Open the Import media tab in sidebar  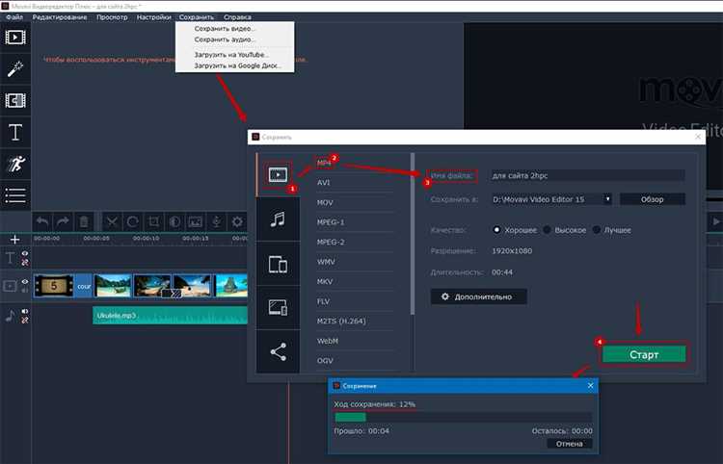click(15, 38)
